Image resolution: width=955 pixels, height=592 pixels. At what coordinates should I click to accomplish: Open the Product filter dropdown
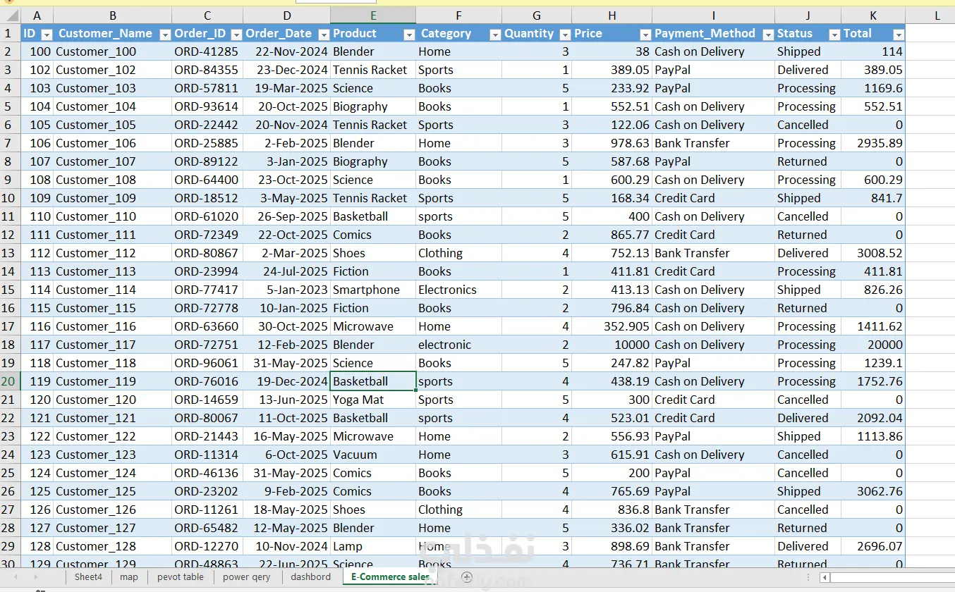tap(409, 34)
